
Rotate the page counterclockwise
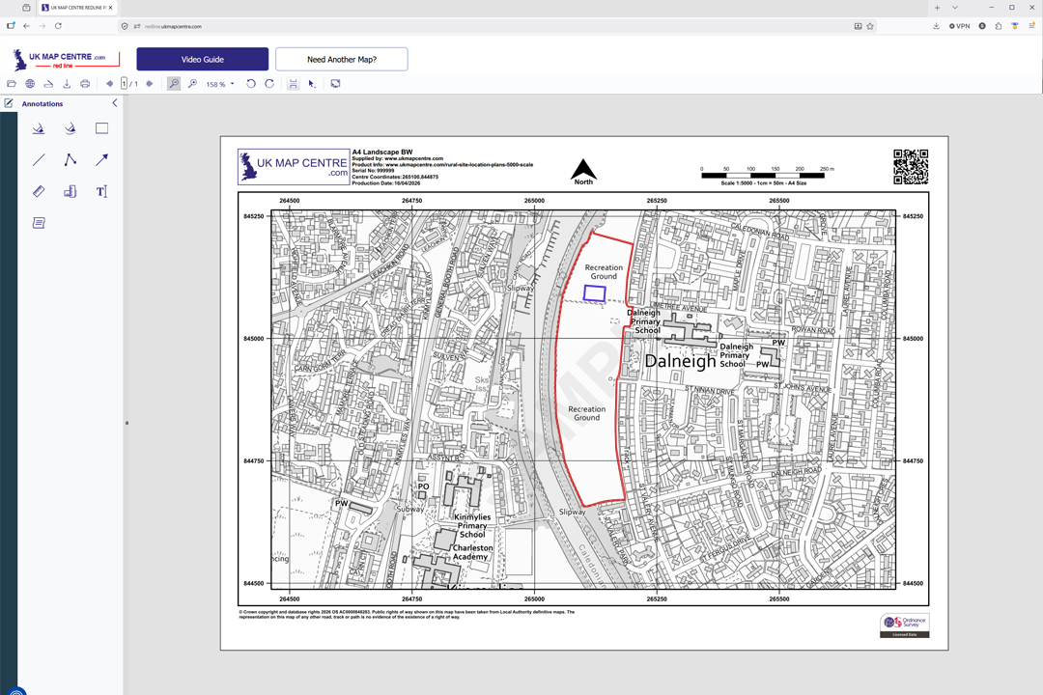pyautogui.click(x=251, y=84)
